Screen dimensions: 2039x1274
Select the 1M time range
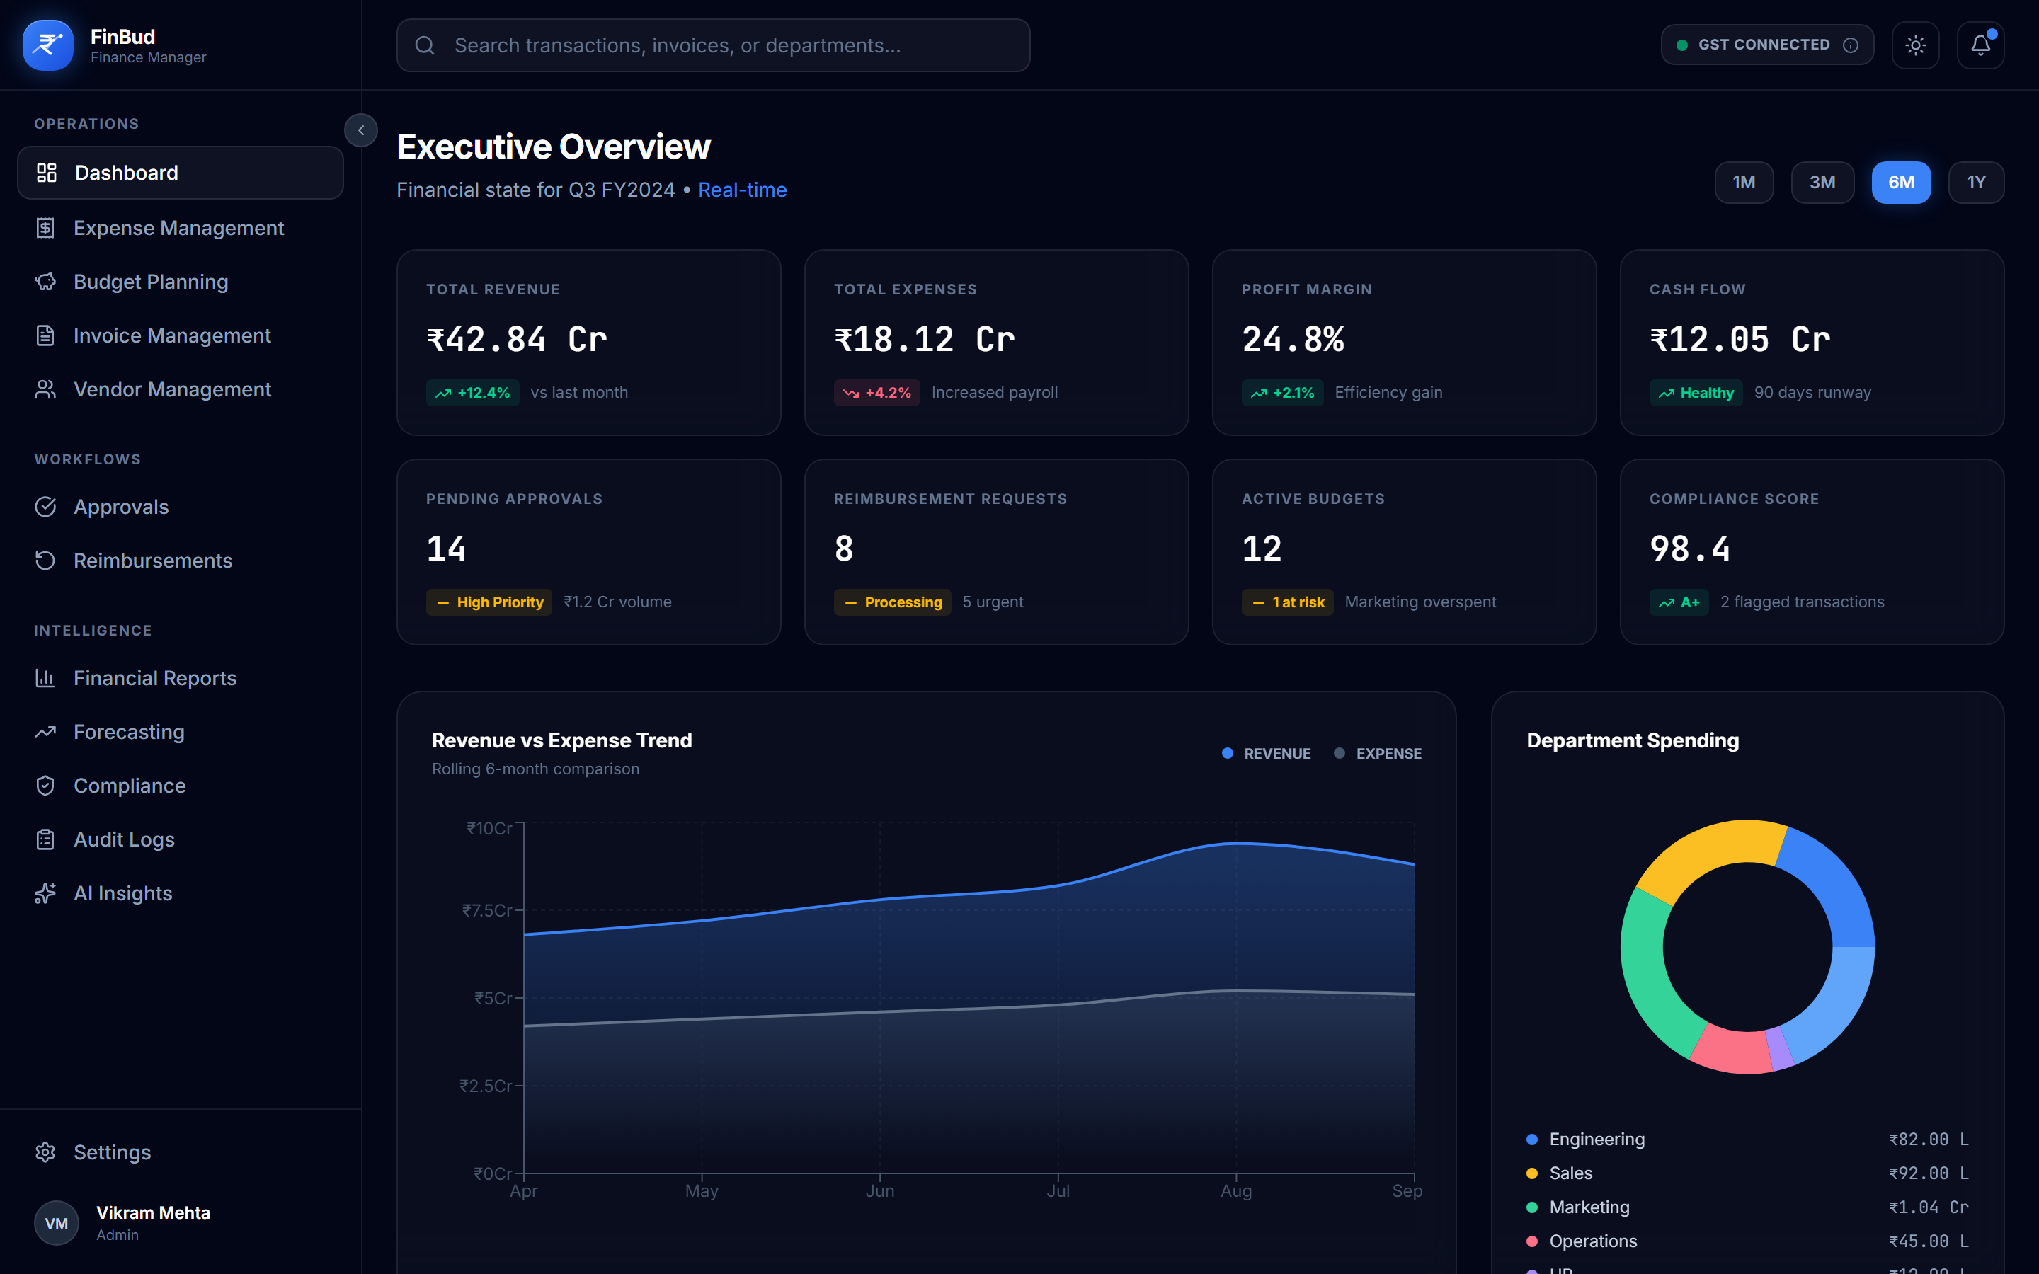coord(1744,183)
